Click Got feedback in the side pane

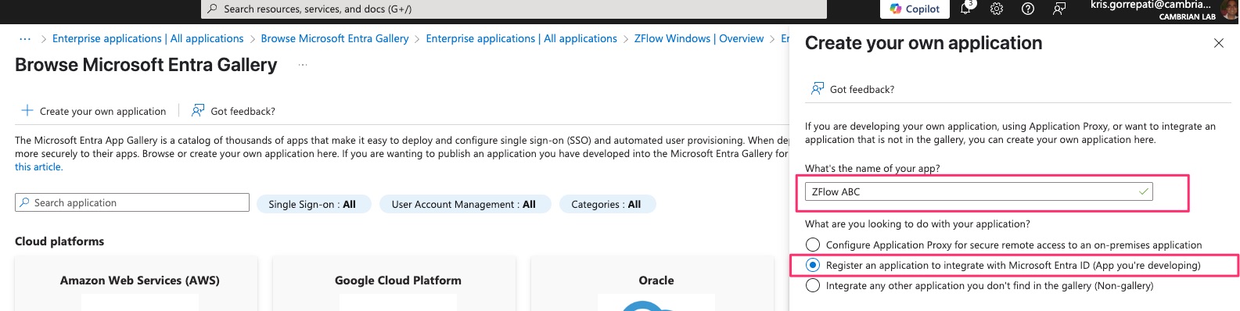coord(853,89)
